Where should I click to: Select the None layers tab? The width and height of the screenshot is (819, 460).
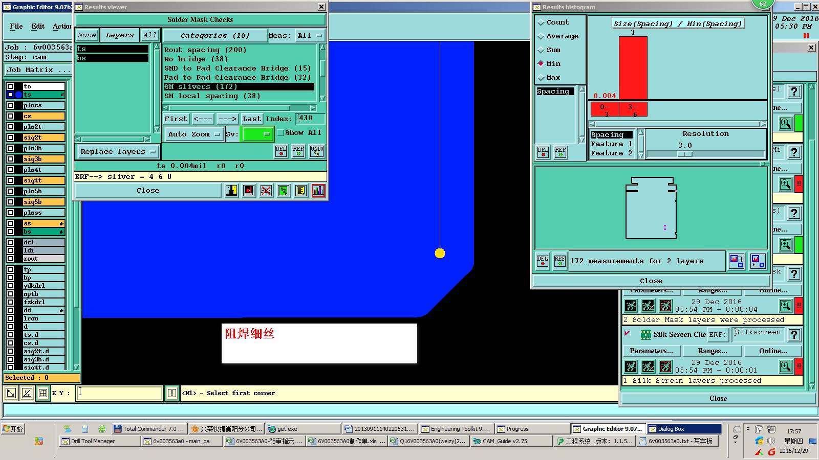(x=87, y=35)
